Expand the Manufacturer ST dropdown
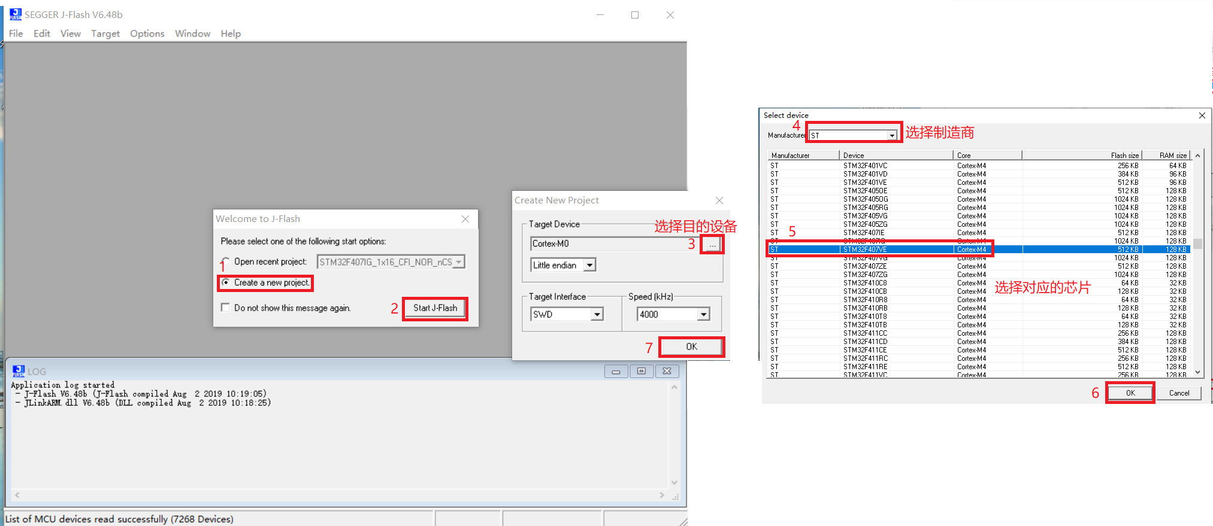 pyautogui.click(x=892, y=136)
